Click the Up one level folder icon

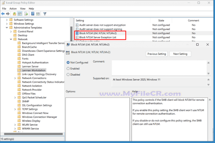point(14,14)
